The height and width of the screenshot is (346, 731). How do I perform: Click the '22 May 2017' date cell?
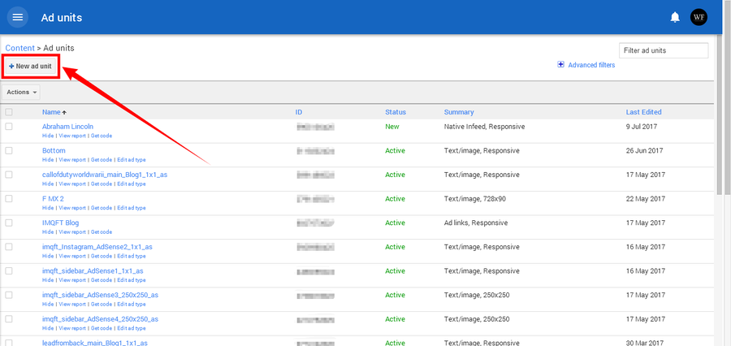point(645,199)
